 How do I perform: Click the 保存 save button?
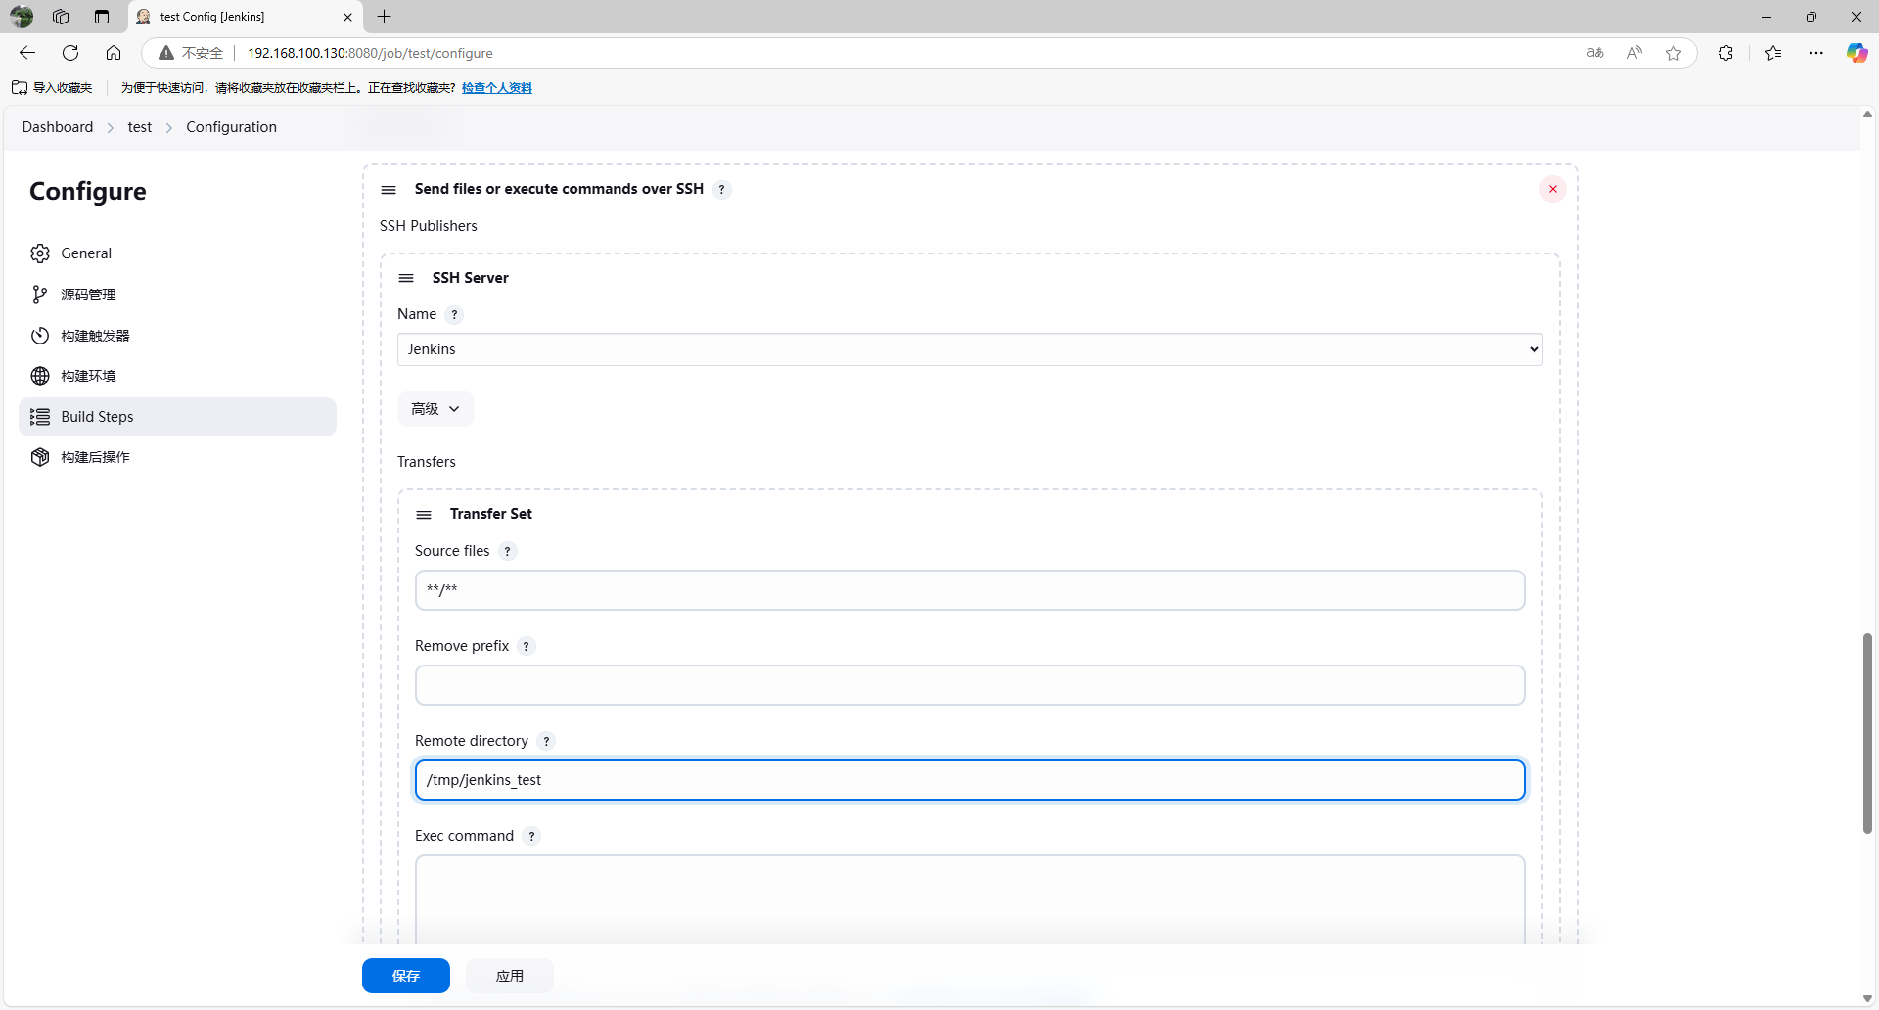[405, 976]
